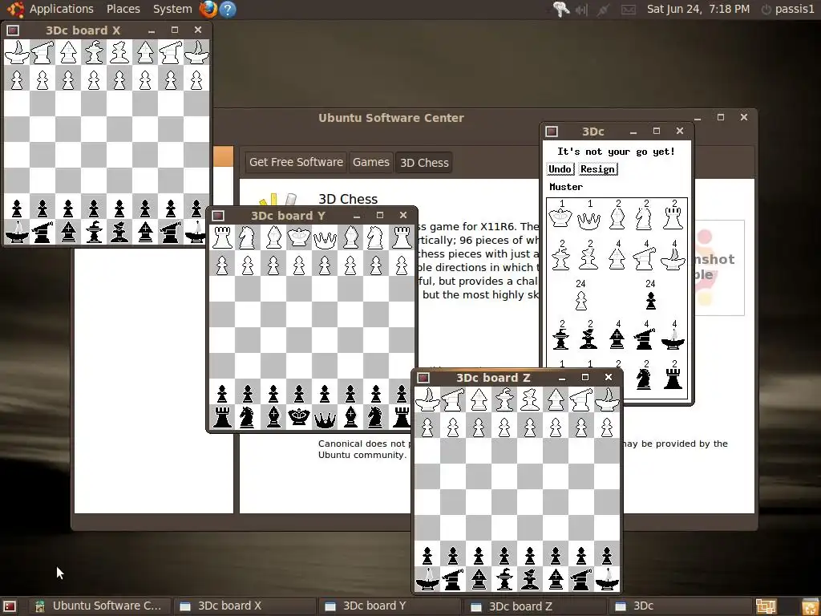Click the Ubuntu Software Center title bar
This screenshot has width=821, height=616.
[390, 118]
